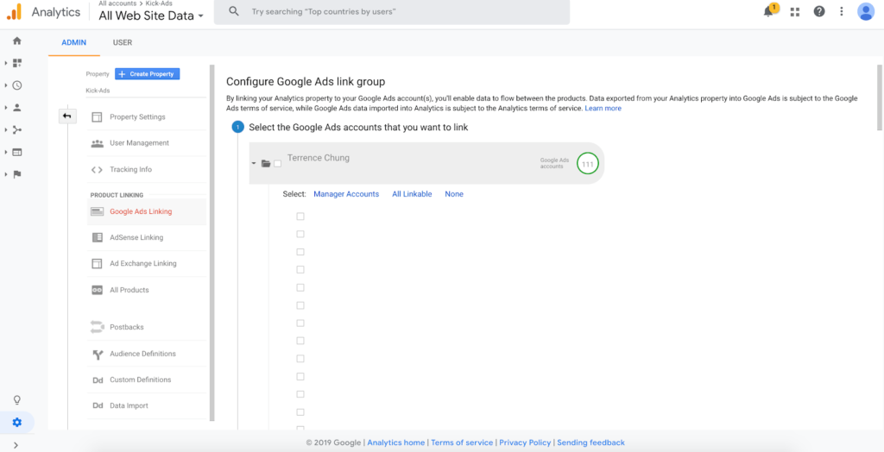Tick the third checkbox in the accounts list

[300, 252]
